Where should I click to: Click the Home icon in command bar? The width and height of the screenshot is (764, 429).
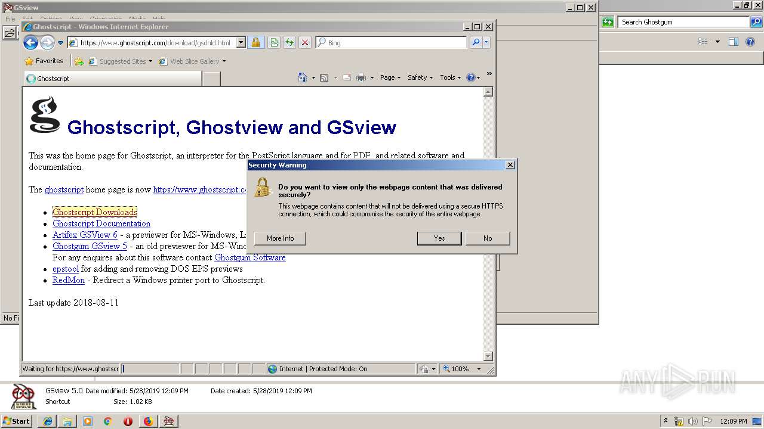[x=303, y=77]
